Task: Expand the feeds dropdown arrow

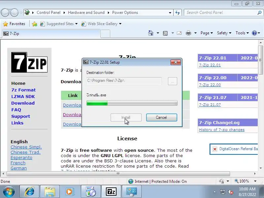Action: pos(173,33)
